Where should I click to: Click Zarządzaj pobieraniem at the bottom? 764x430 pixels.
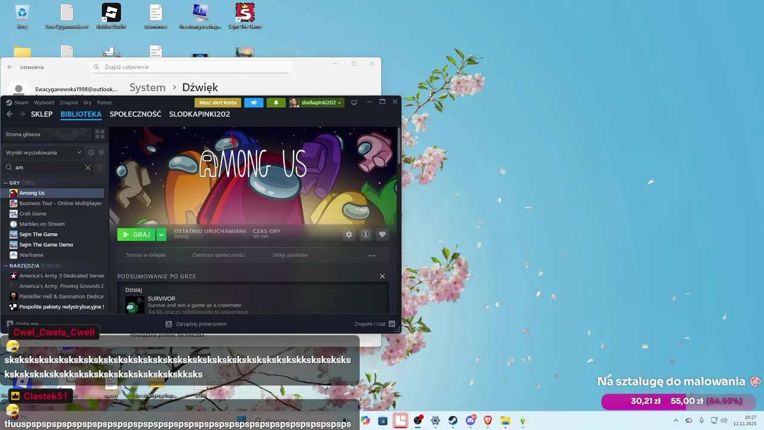click(196, 324)
